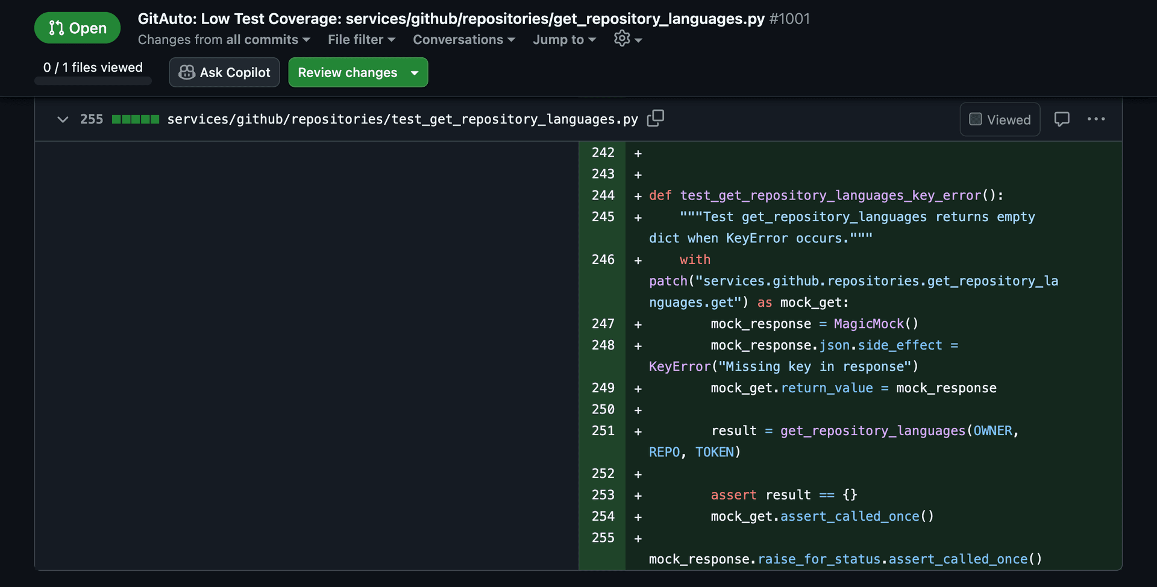Screen dimensions: 1157x587
Task: Open the file comment speech-bubble icon
Action: point(1062,119)
